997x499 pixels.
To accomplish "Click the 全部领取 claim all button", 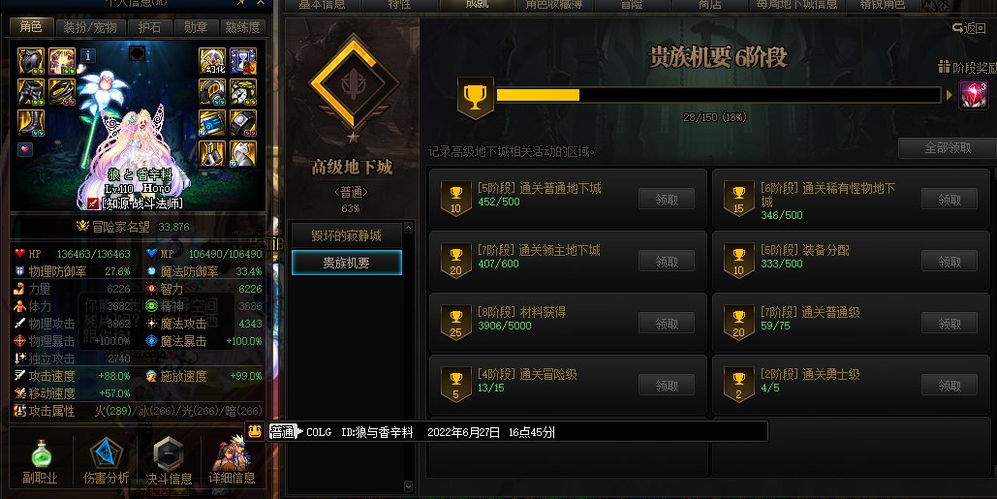I will point(947,148).
